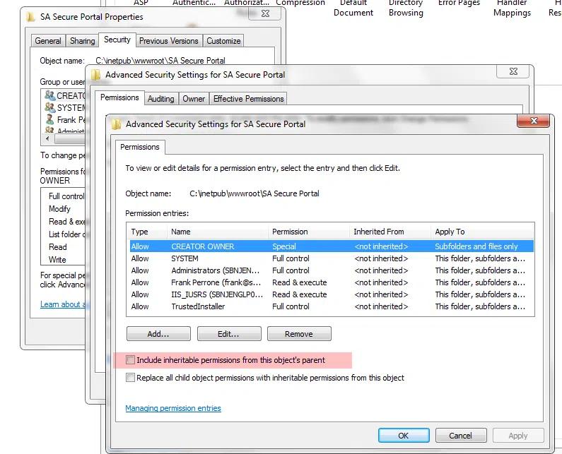Click left arrow of Properties list scrollbar
This screenshot has width=562, height=454.
[x=47, y=138]
